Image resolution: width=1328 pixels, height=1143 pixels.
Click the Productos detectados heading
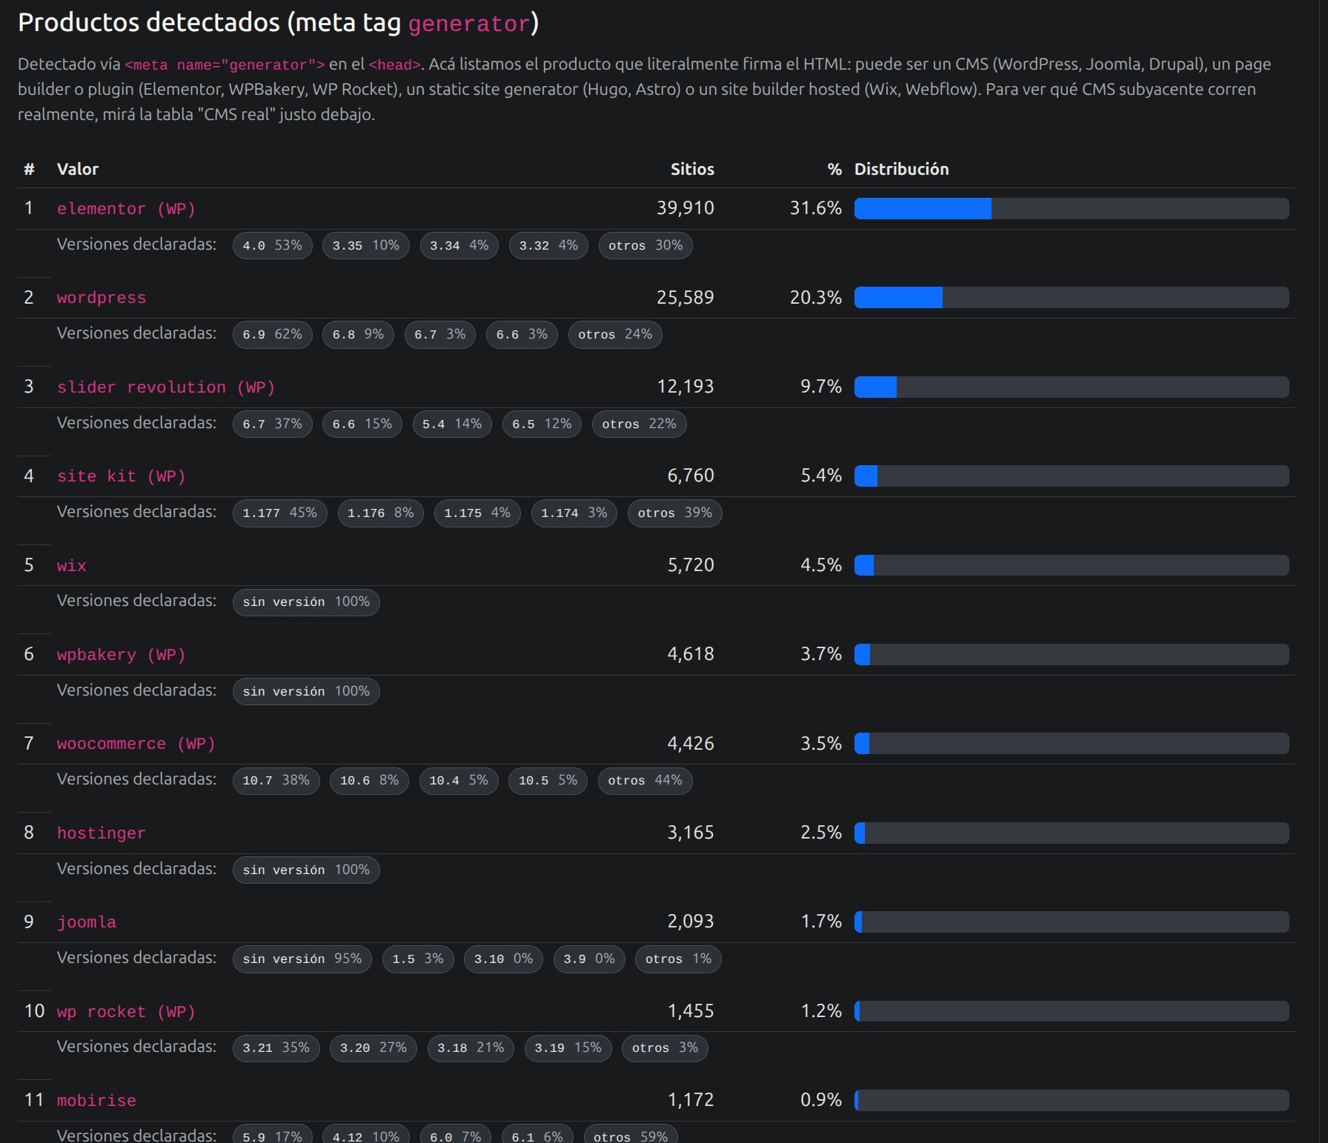tap(279, 23)
